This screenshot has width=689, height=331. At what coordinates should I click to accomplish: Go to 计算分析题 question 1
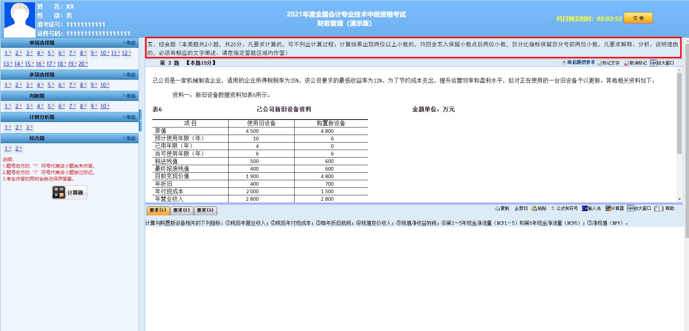coord(8,127)
